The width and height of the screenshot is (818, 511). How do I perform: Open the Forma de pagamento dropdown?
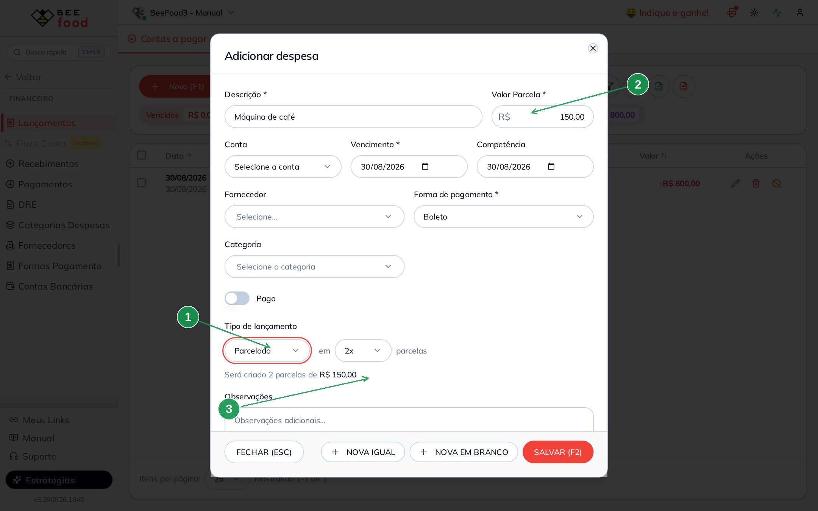pyautogui.click(x=503, y=217)
